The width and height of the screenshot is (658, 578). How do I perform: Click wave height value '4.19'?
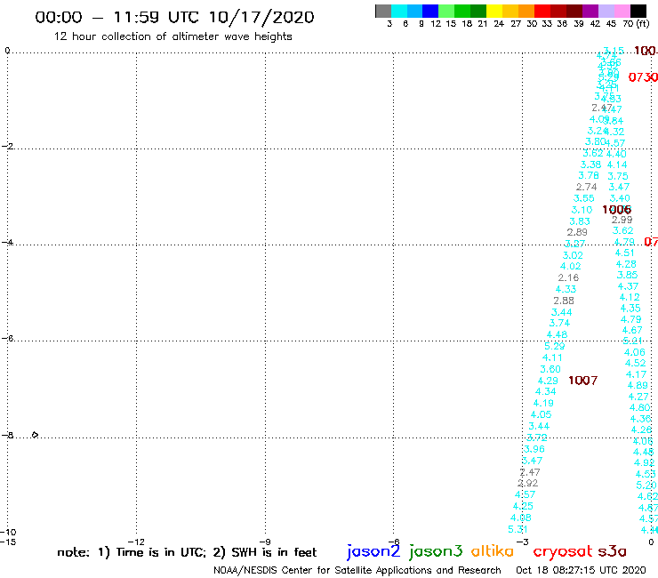tap(543, 403)
